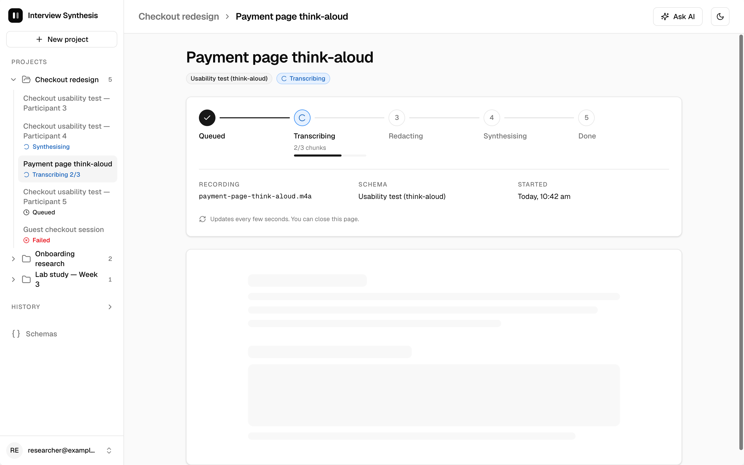744x465 pixels.
Task: Click the Synthesising spinner icon in sidebar
Action: coord(26,147)
